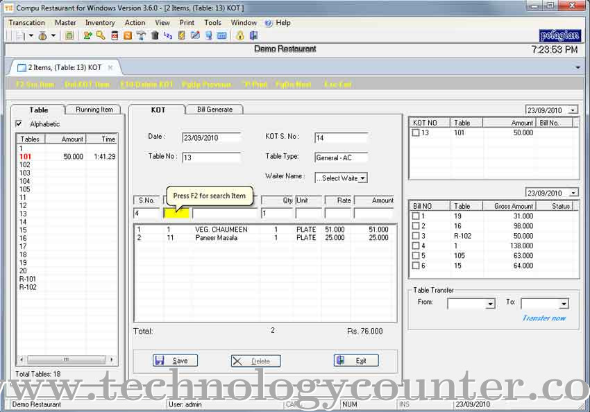Open the Window menu

click(x=244, y=23)
